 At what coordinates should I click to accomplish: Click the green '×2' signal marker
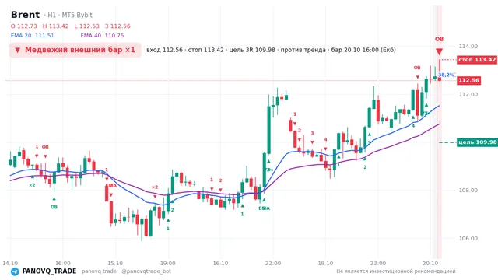[x=32, y=185]
